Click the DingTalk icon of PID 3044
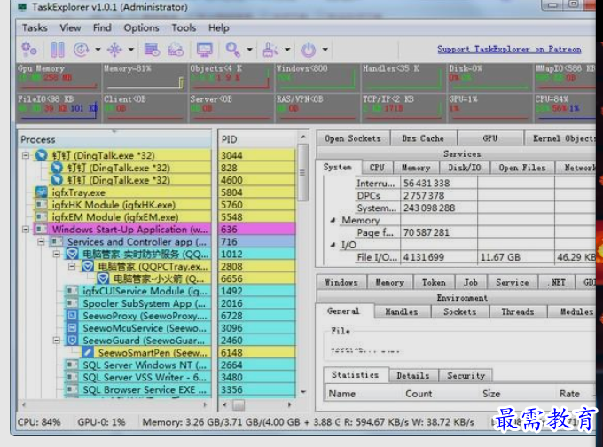Screen dimensions: 603x447 pyautogui.click(x=41, y=155)
